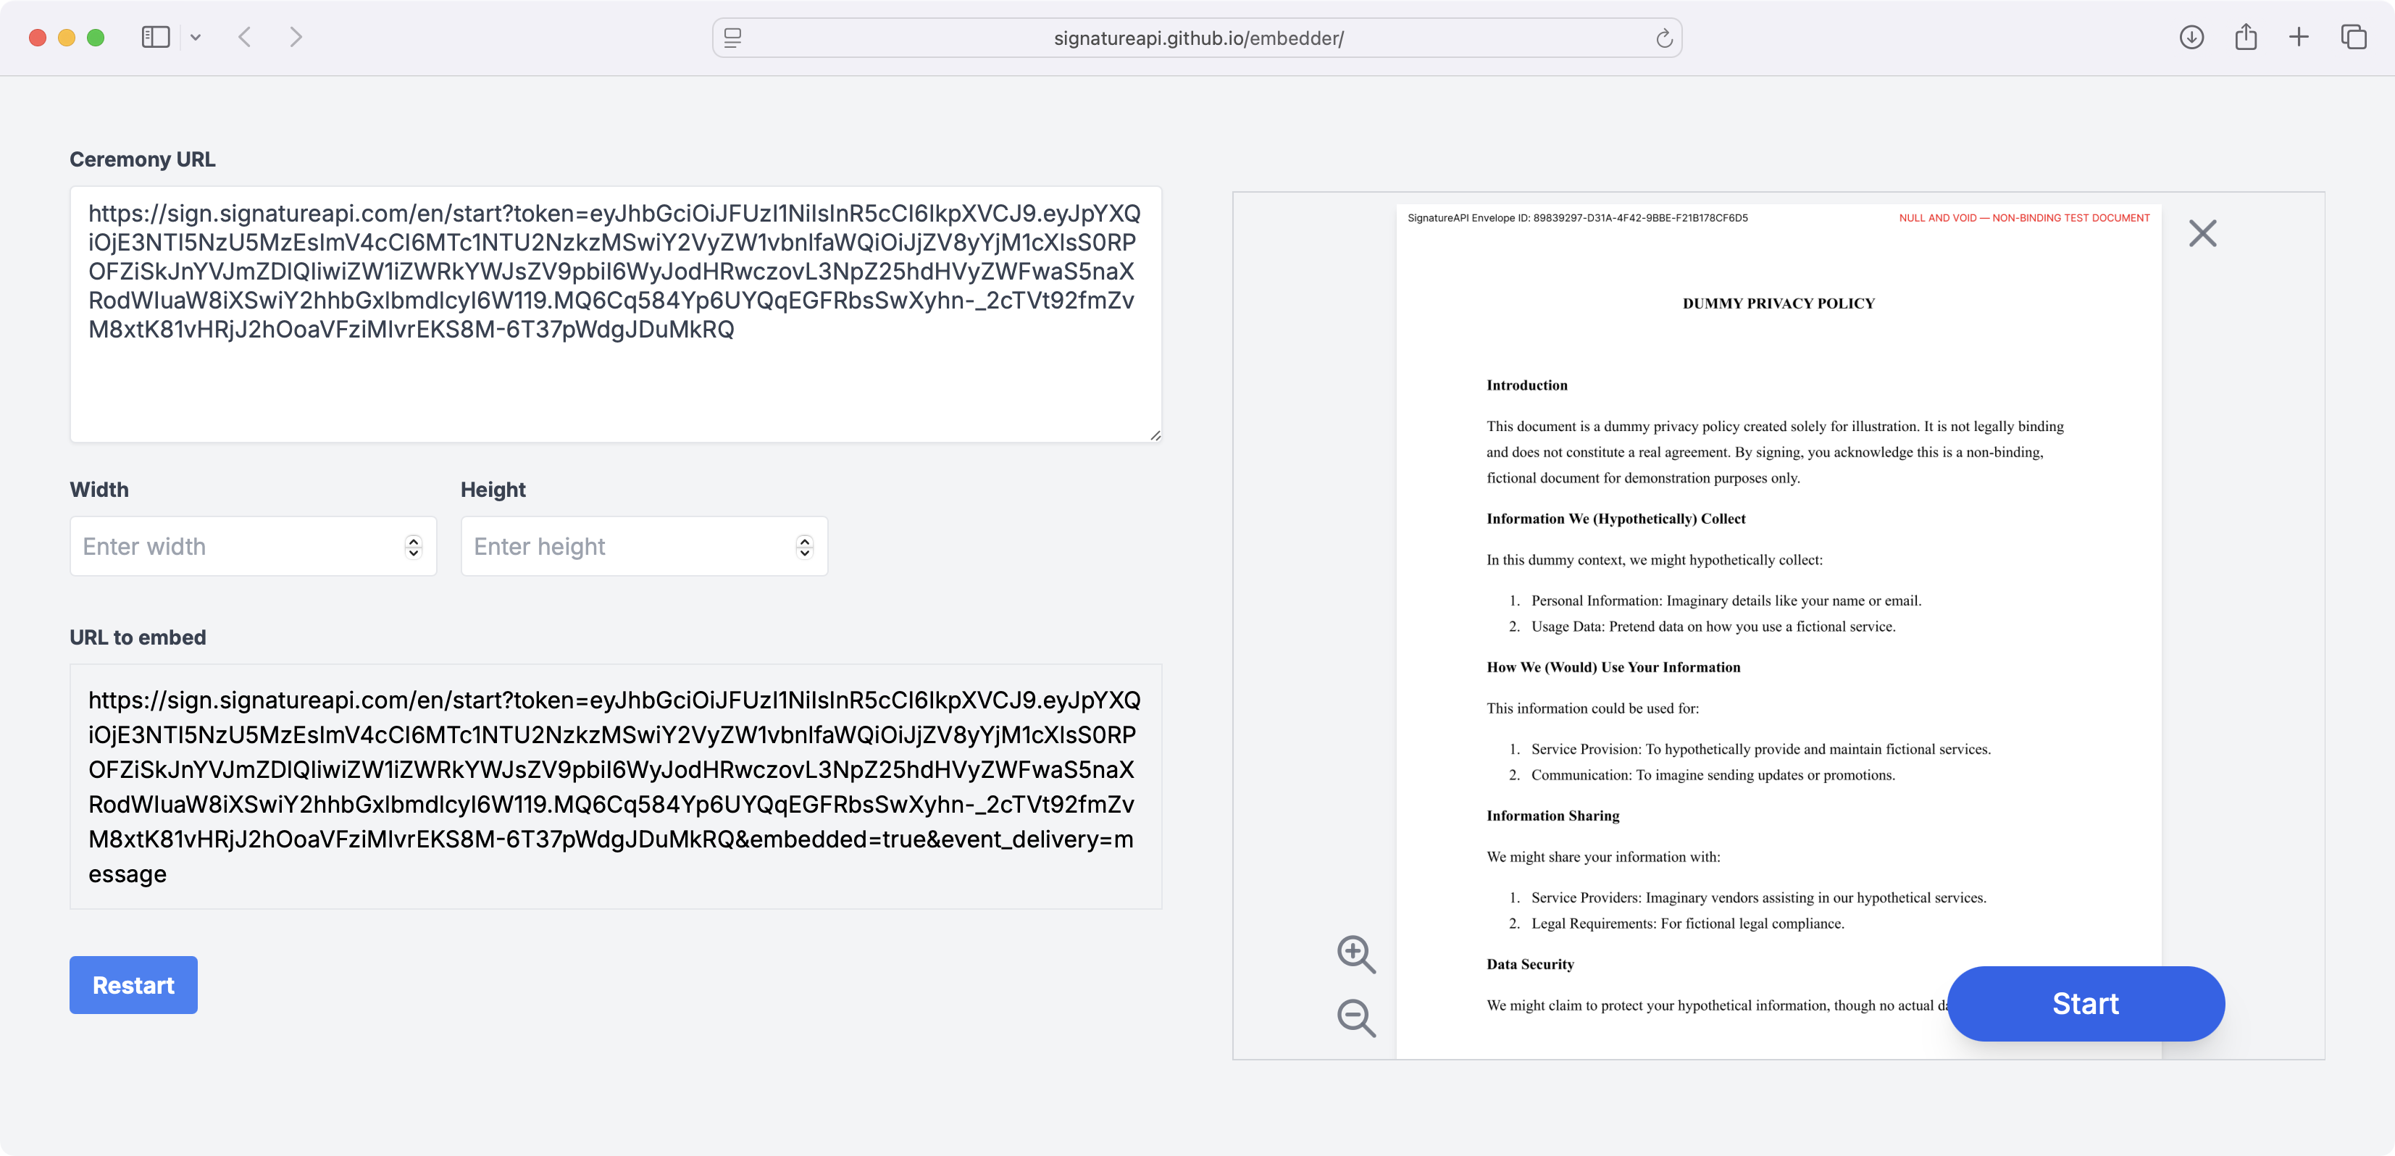Close the embedded signing ceremony panel
Image resolution: width=2395 pixels, height=1156 pixels.
coord(2202,233)
